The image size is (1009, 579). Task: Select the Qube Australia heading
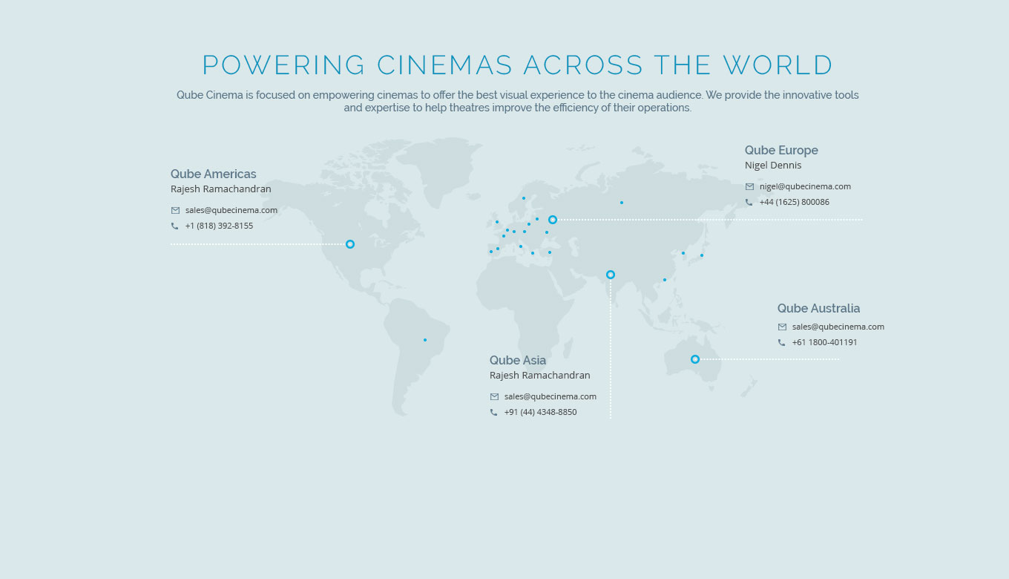(x=819, y=308)
